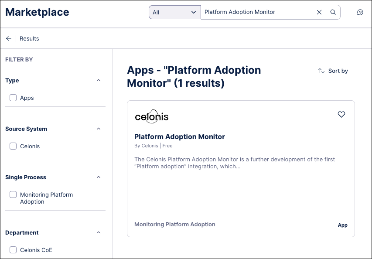This screenshot has height=259, width=372.
Task: Tick the Monitoring Platform Adoption checkbox
Action: click(13, 195)
